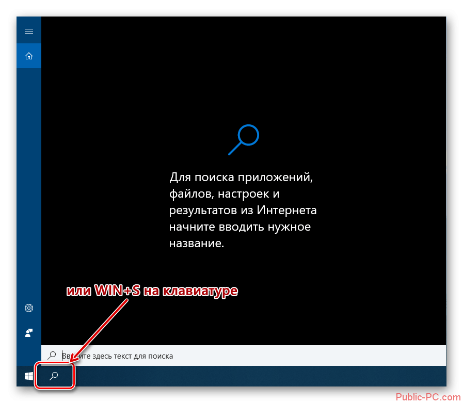The image size is (463, 403).
Task: Click the taskbar search magnifier icon
Action: 54,376
